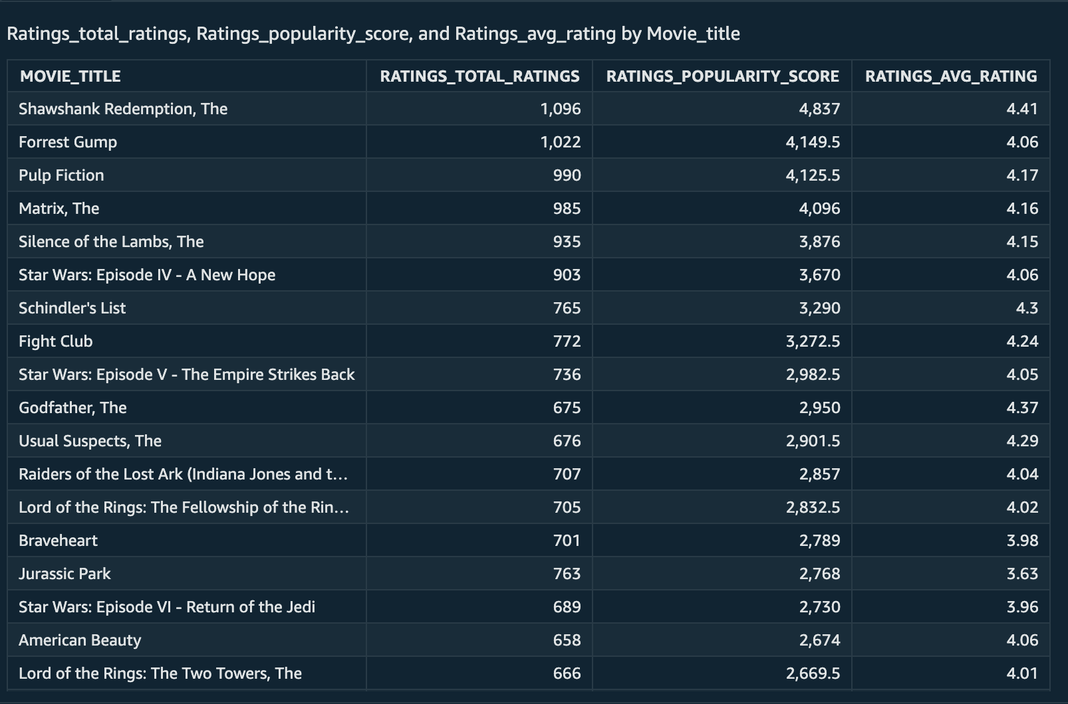Viewport: 1068px width, 704px height.
Task: Click the Matrix, The movie cell
Action: click(x=59, y=209)
